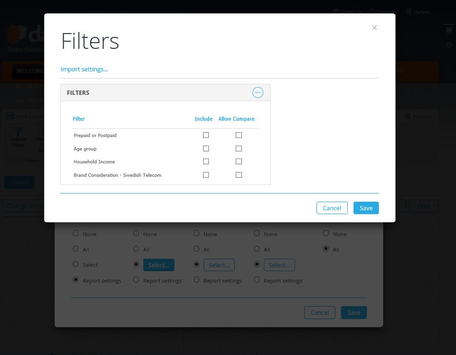Viewport: 456px width, 355px height.
Task: Select the checked Report settings radio behind
Action: point(76,280)
